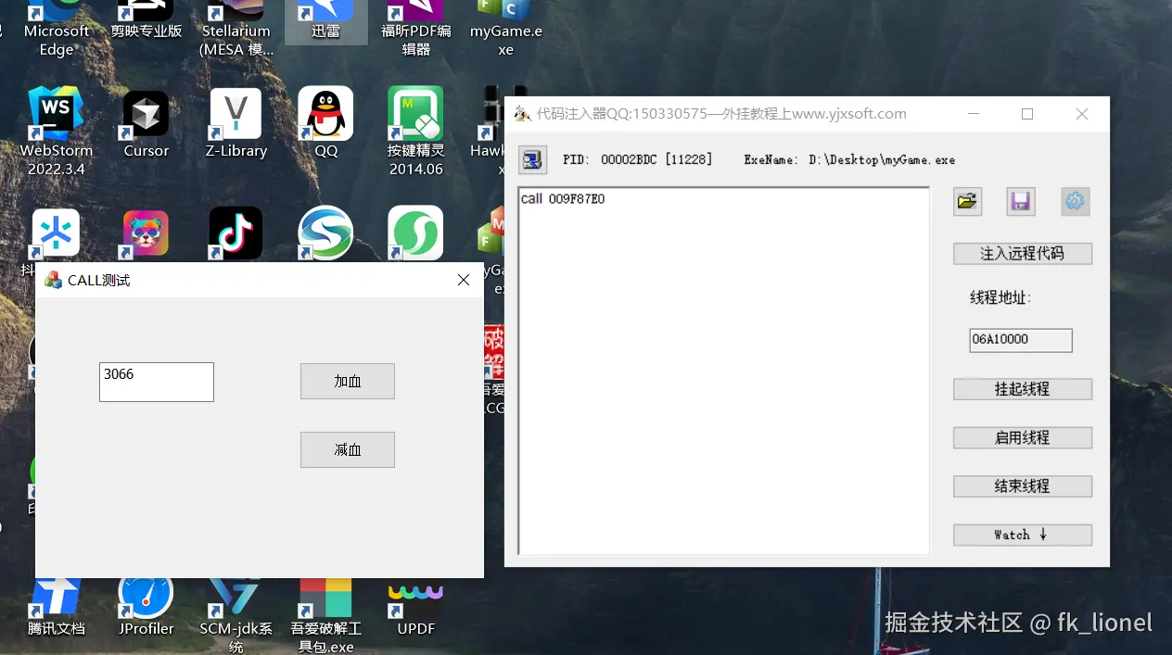
Task: Select Stellarium (MESA) desktop shortcut
Action: click(236, 28)
